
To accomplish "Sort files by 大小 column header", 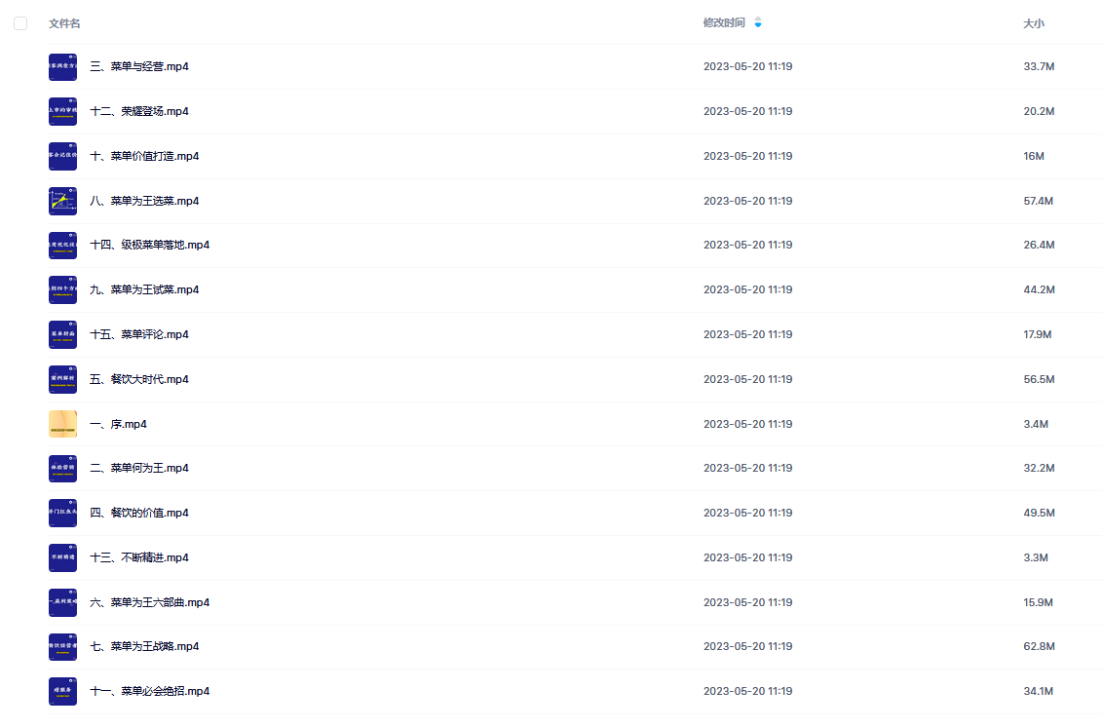I will click(1033, 23).
